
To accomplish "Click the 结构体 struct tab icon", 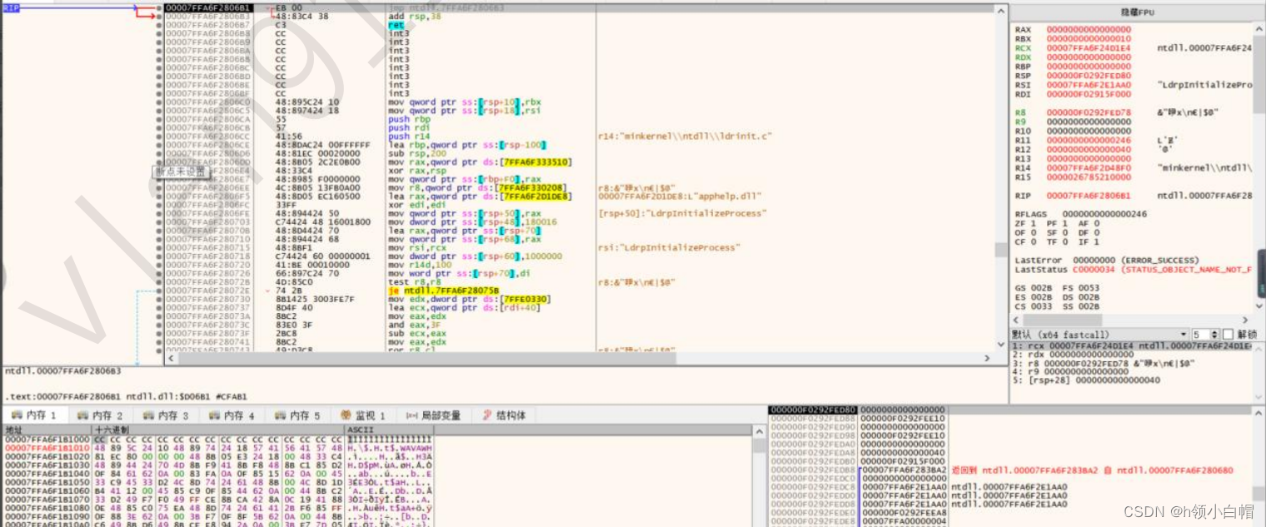I will coord(487,415).
